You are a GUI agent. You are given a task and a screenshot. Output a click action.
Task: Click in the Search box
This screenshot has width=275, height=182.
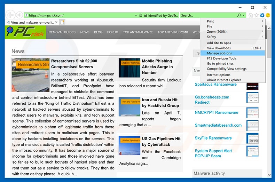(208, 15)
